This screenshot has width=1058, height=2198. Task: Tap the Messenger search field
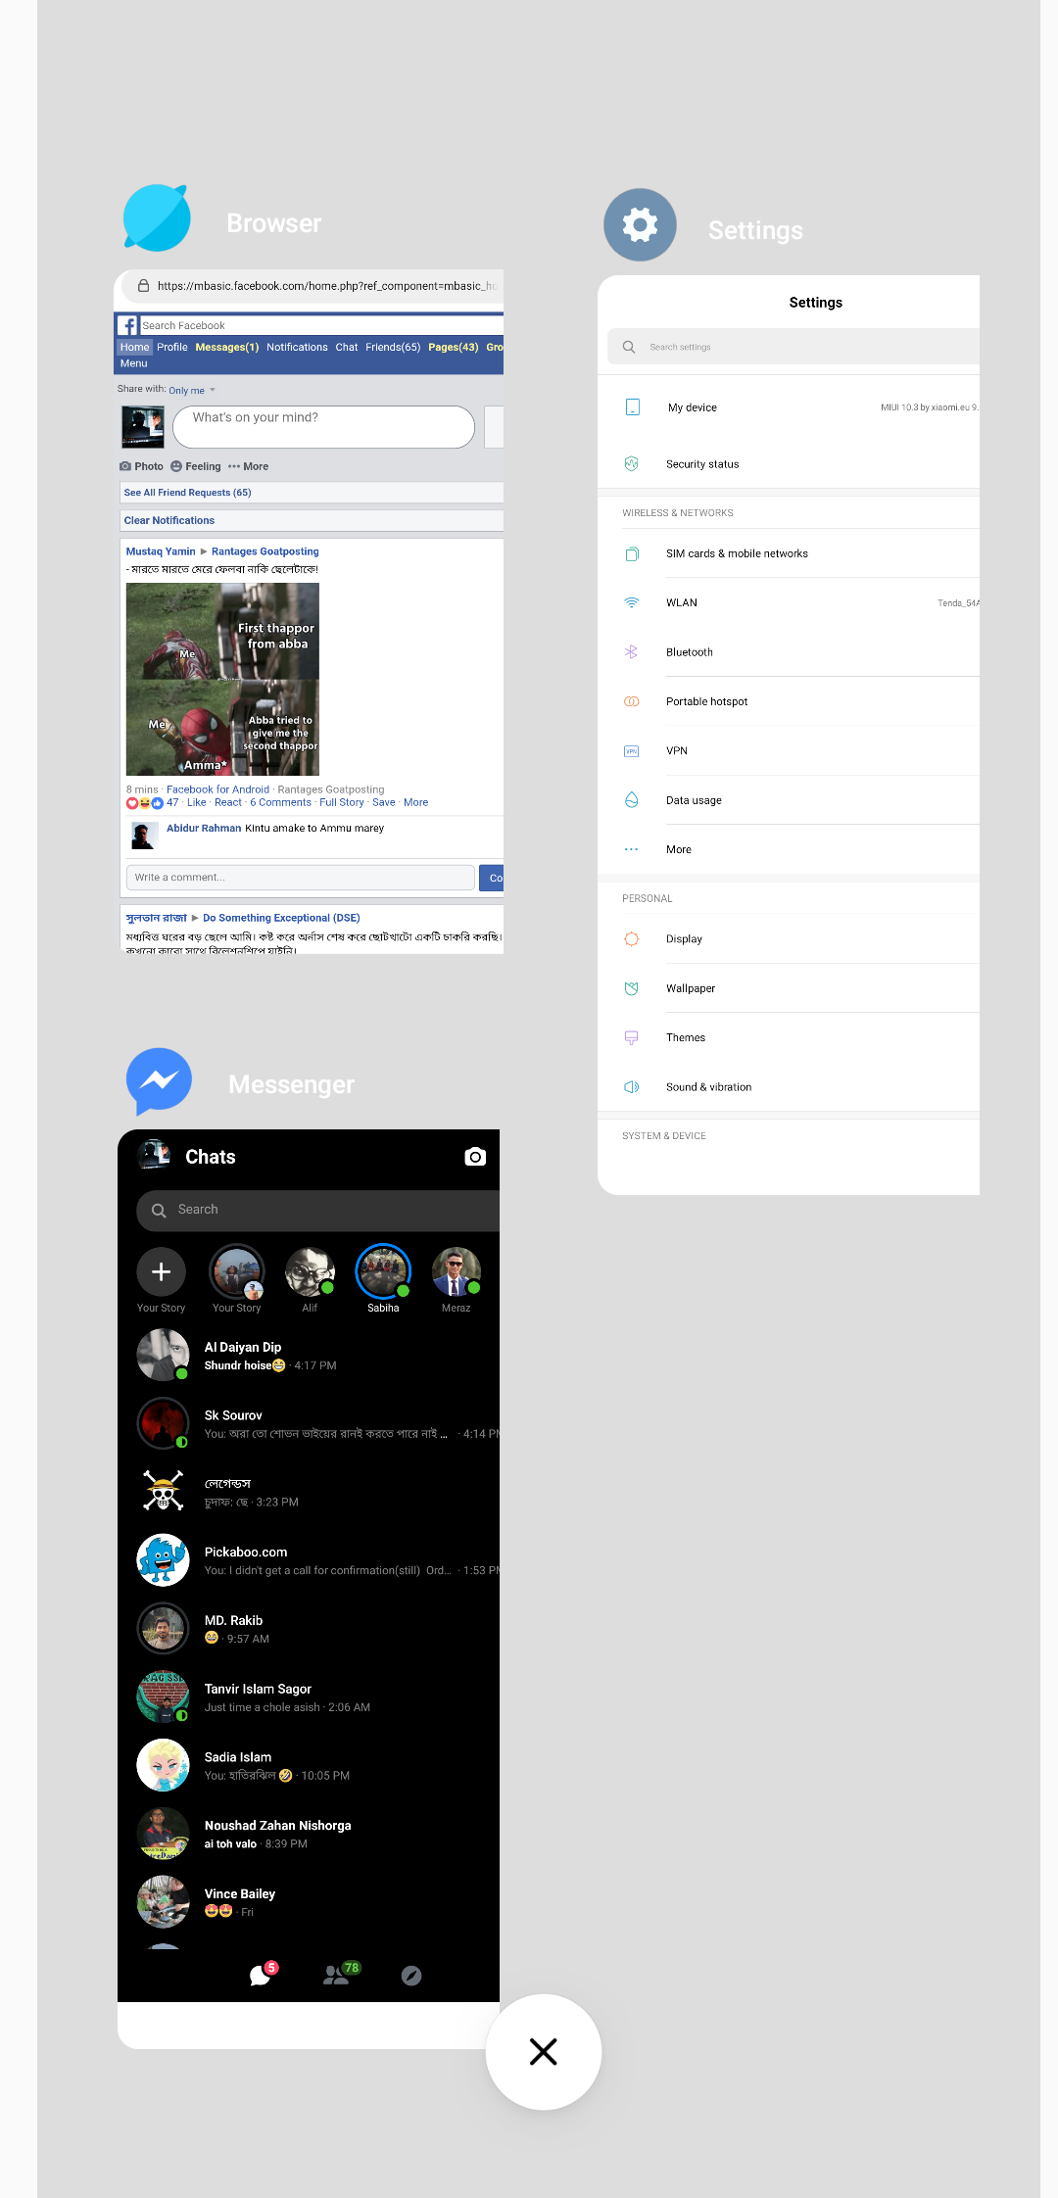(x=318, y=1211)
